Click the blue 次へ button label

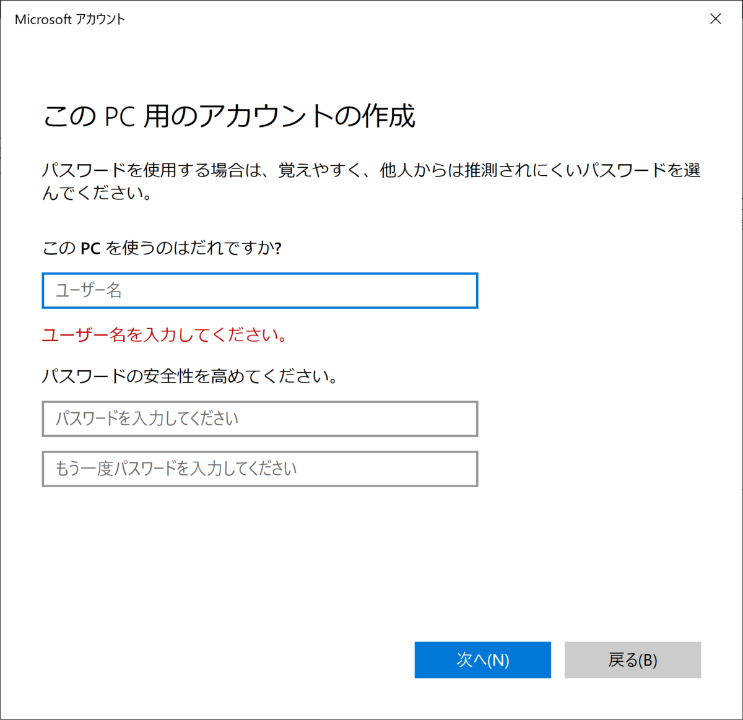[482, 660]
